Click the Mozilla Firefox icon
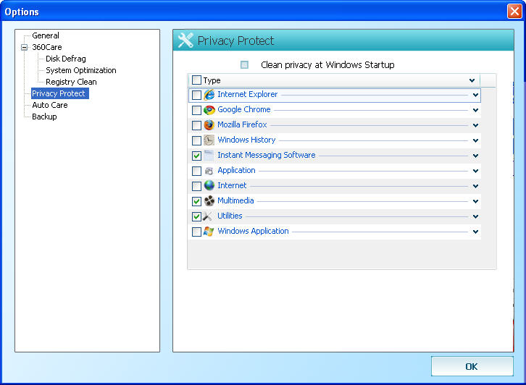Image resolution: width=526 pixels, height=385 pixels. [x=209, y=125]
